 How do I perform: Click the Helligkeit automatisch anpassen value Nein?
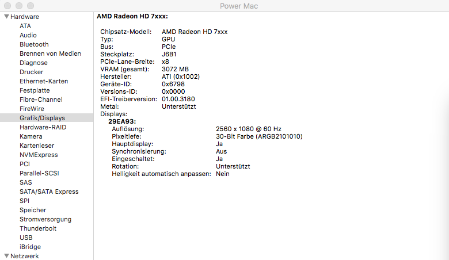223,174
